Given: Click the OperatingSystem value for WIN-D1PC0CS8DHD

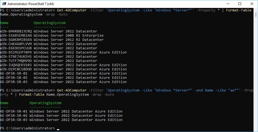Looking at the screenshot, I should pos(80,69).
